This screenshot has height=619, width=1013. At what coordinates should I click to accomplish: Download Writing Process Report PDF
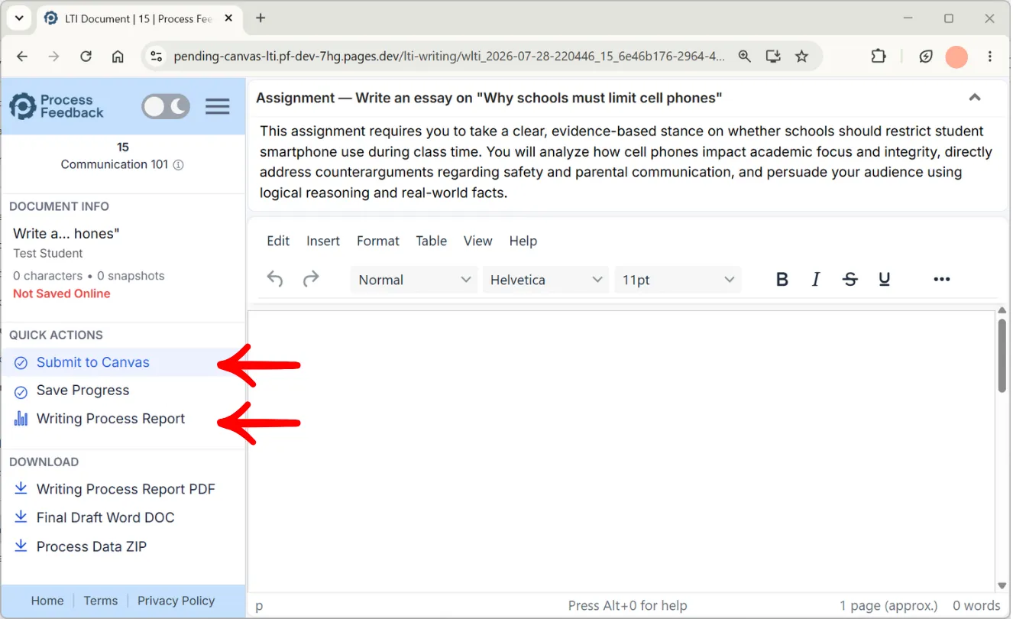click(126, 489)
